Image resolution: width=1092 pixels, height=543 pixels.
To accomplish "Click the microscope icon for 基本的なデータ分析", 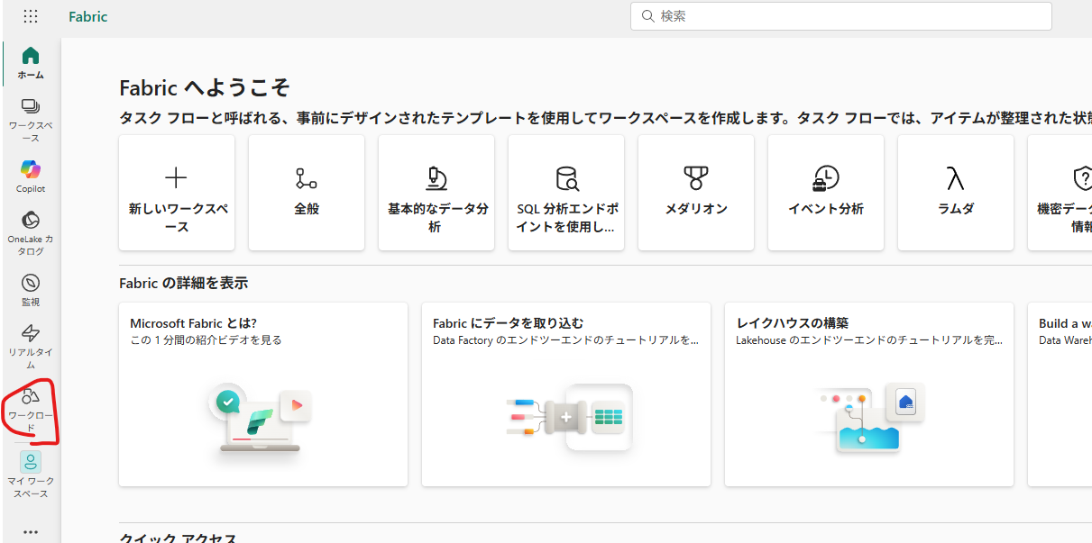I will coord(436,177).
